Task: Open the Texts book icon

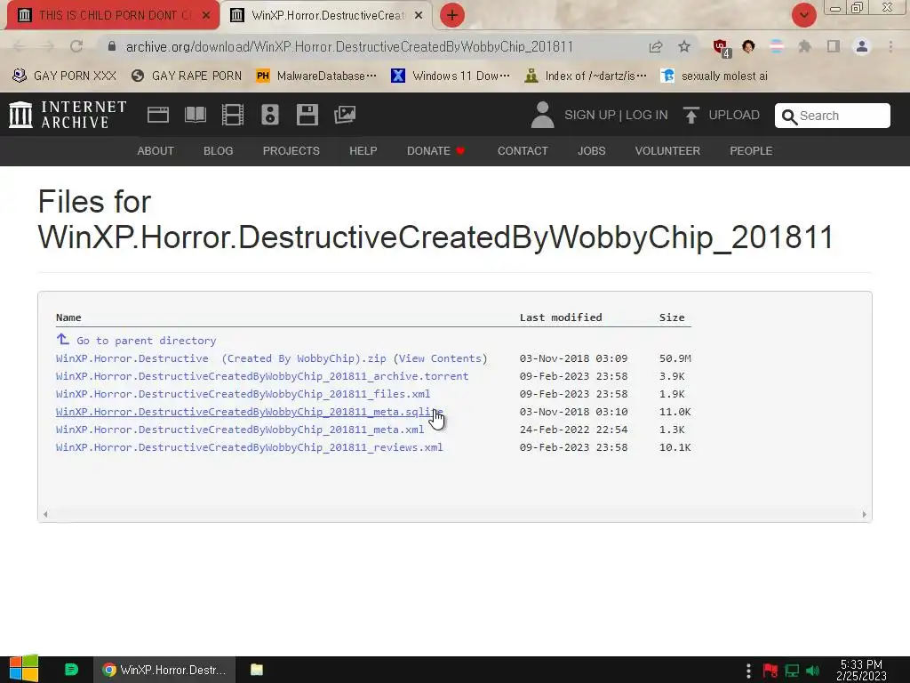Action: pyautogui.click(x=195, y=115)
